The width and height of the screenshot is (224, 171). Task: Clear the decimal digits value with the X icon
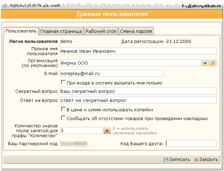click(107, 131)
